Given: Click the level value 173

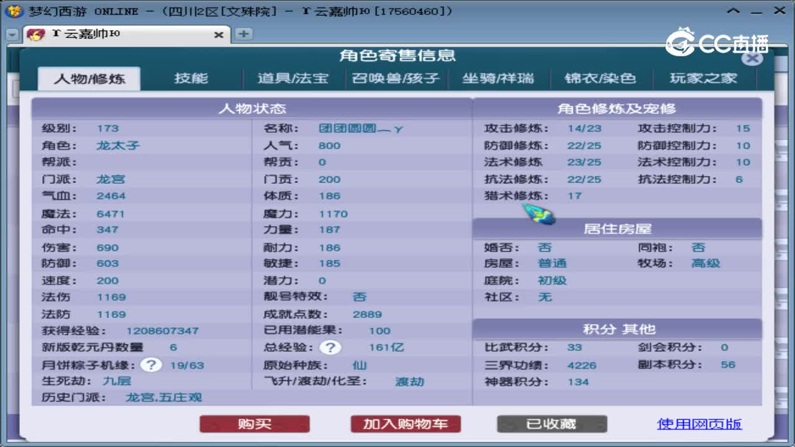Looking at the screenshot, I should [107, 129].
